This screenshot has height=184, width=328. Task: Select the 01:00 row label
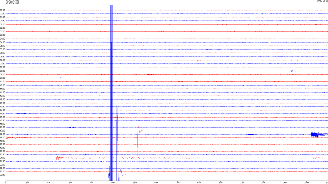tap(2, 17)
